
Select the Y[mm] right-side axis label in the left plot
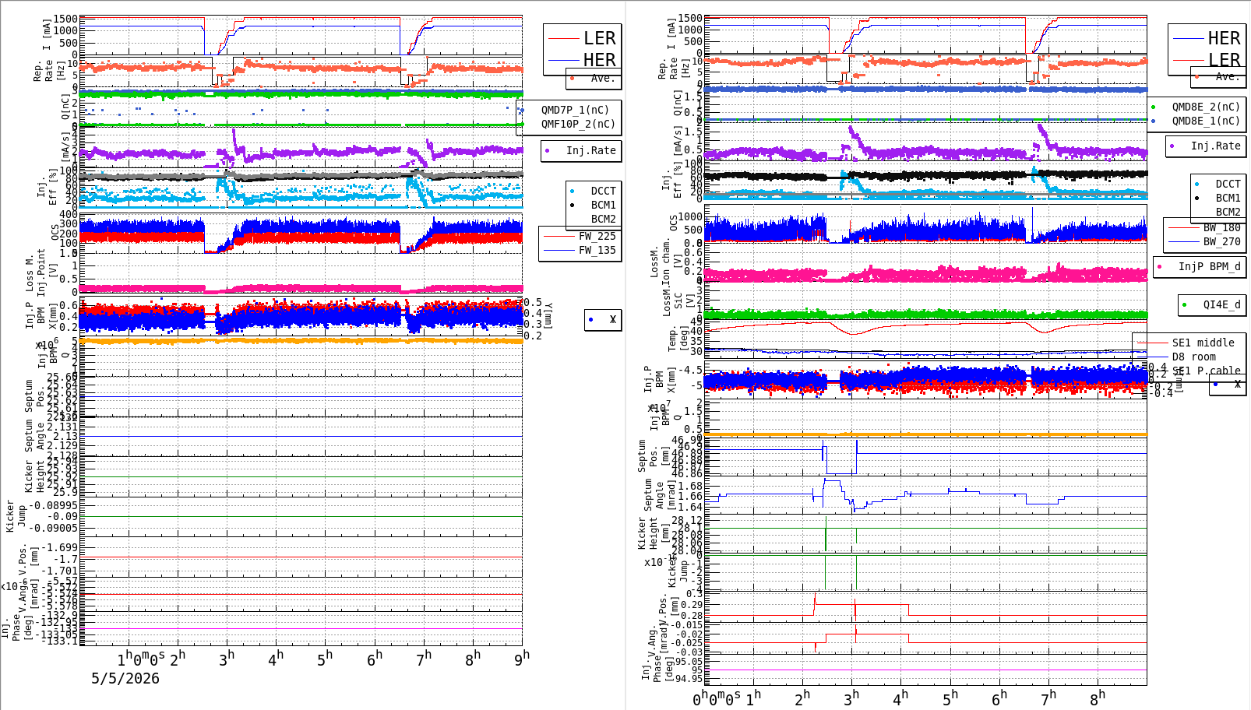[548, 316]
